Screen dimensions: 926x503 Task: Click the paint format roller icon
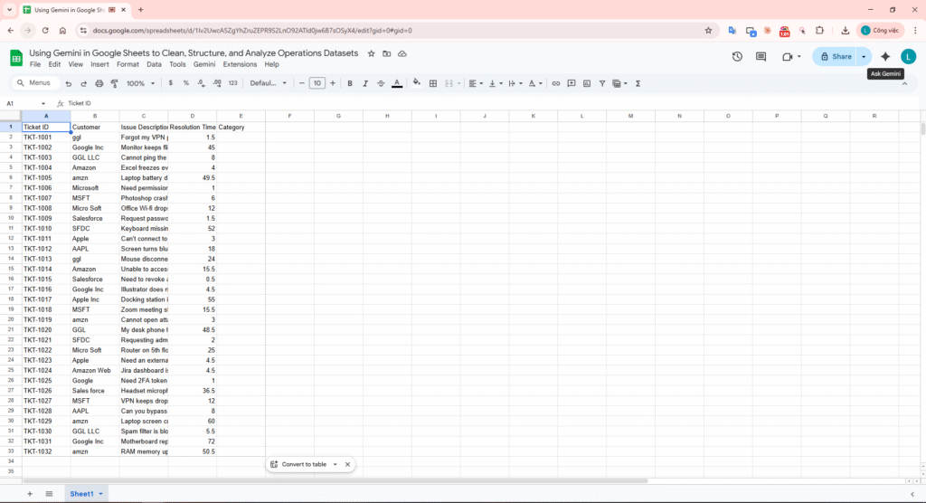pos(114,83)
